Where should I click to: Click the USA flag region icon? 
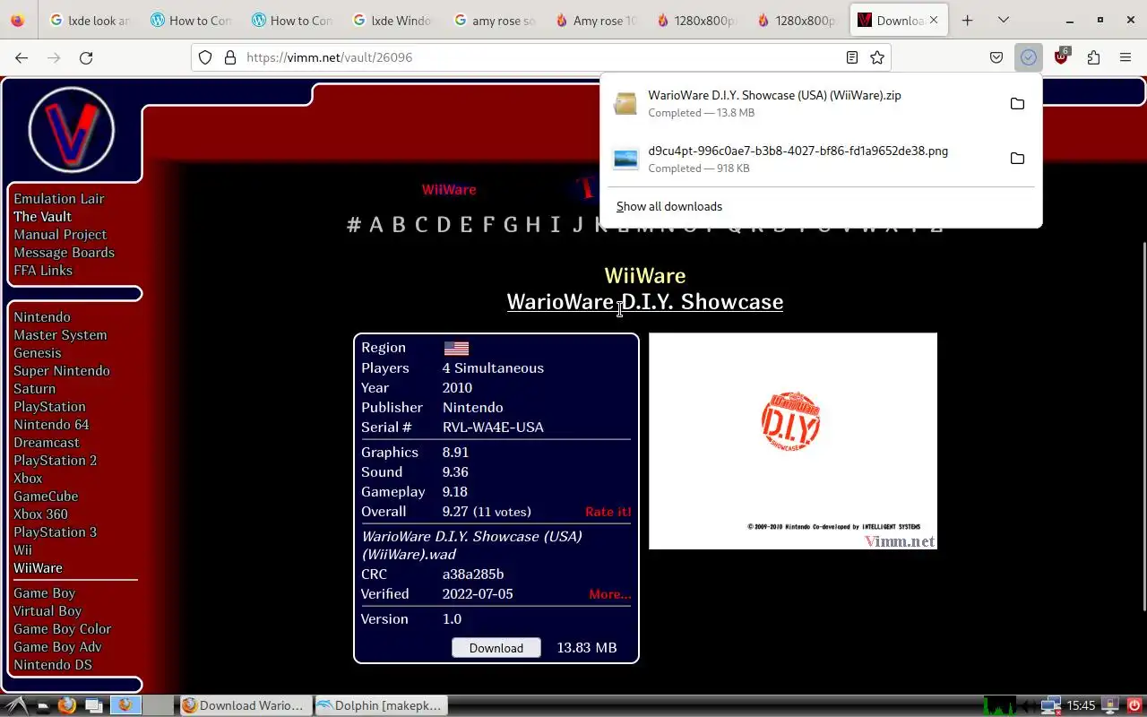click(456, 349)
